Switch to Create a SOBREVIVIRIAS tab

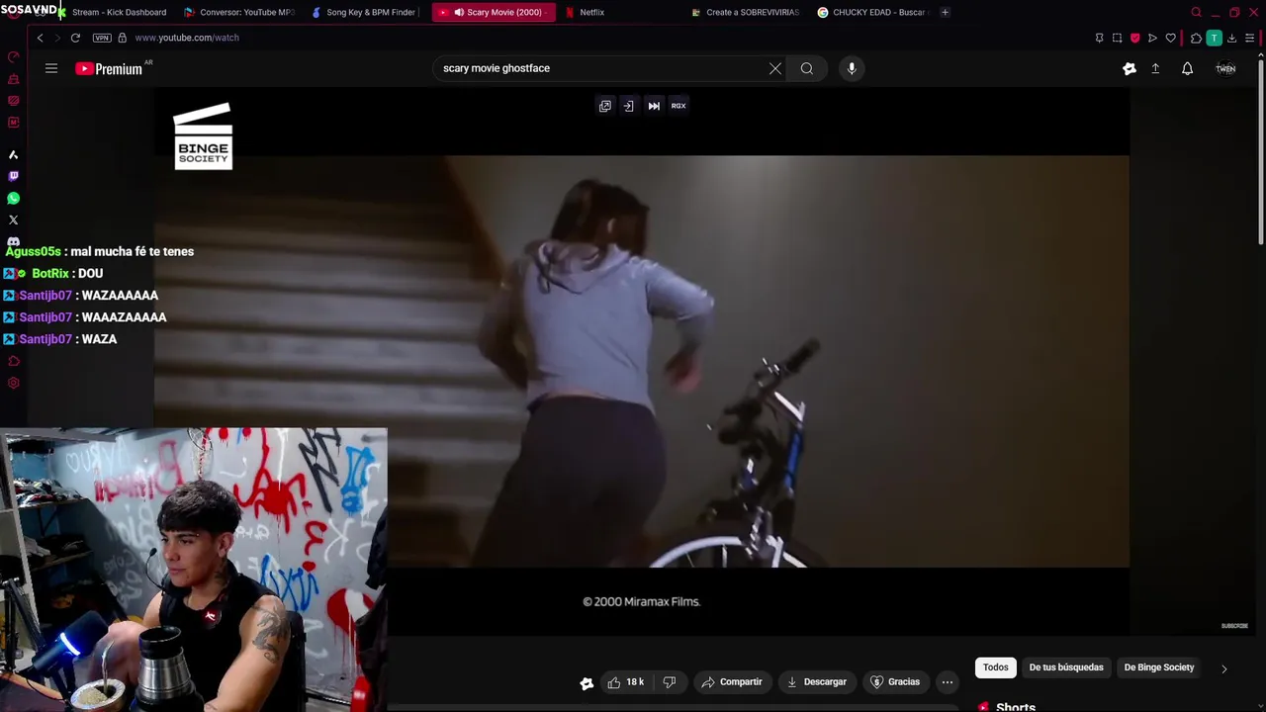click(x=746, y=12)
